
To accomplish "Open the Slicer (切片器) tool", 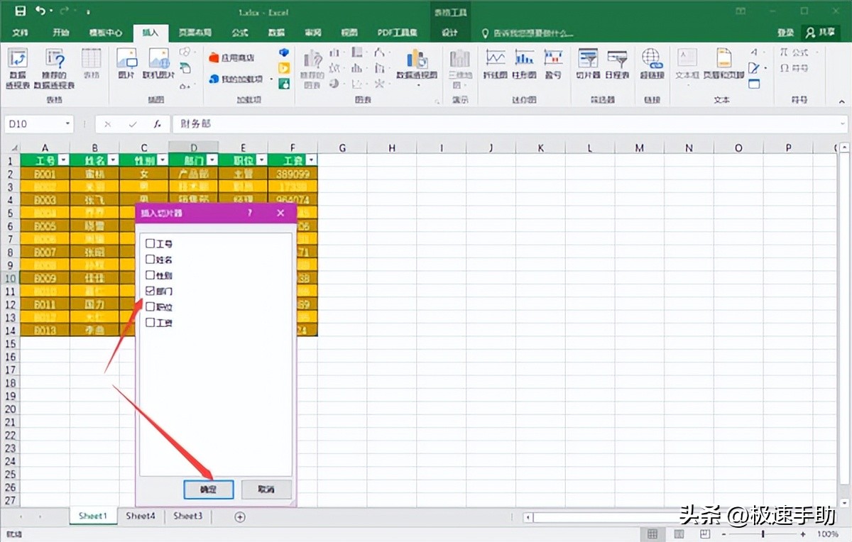I will pyautogui.click(x=588, y=64).
